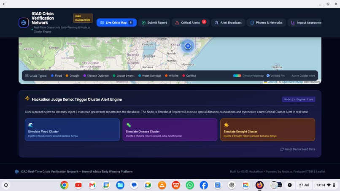Click the Locust Swarm legend entry

(x=123, y=75)
